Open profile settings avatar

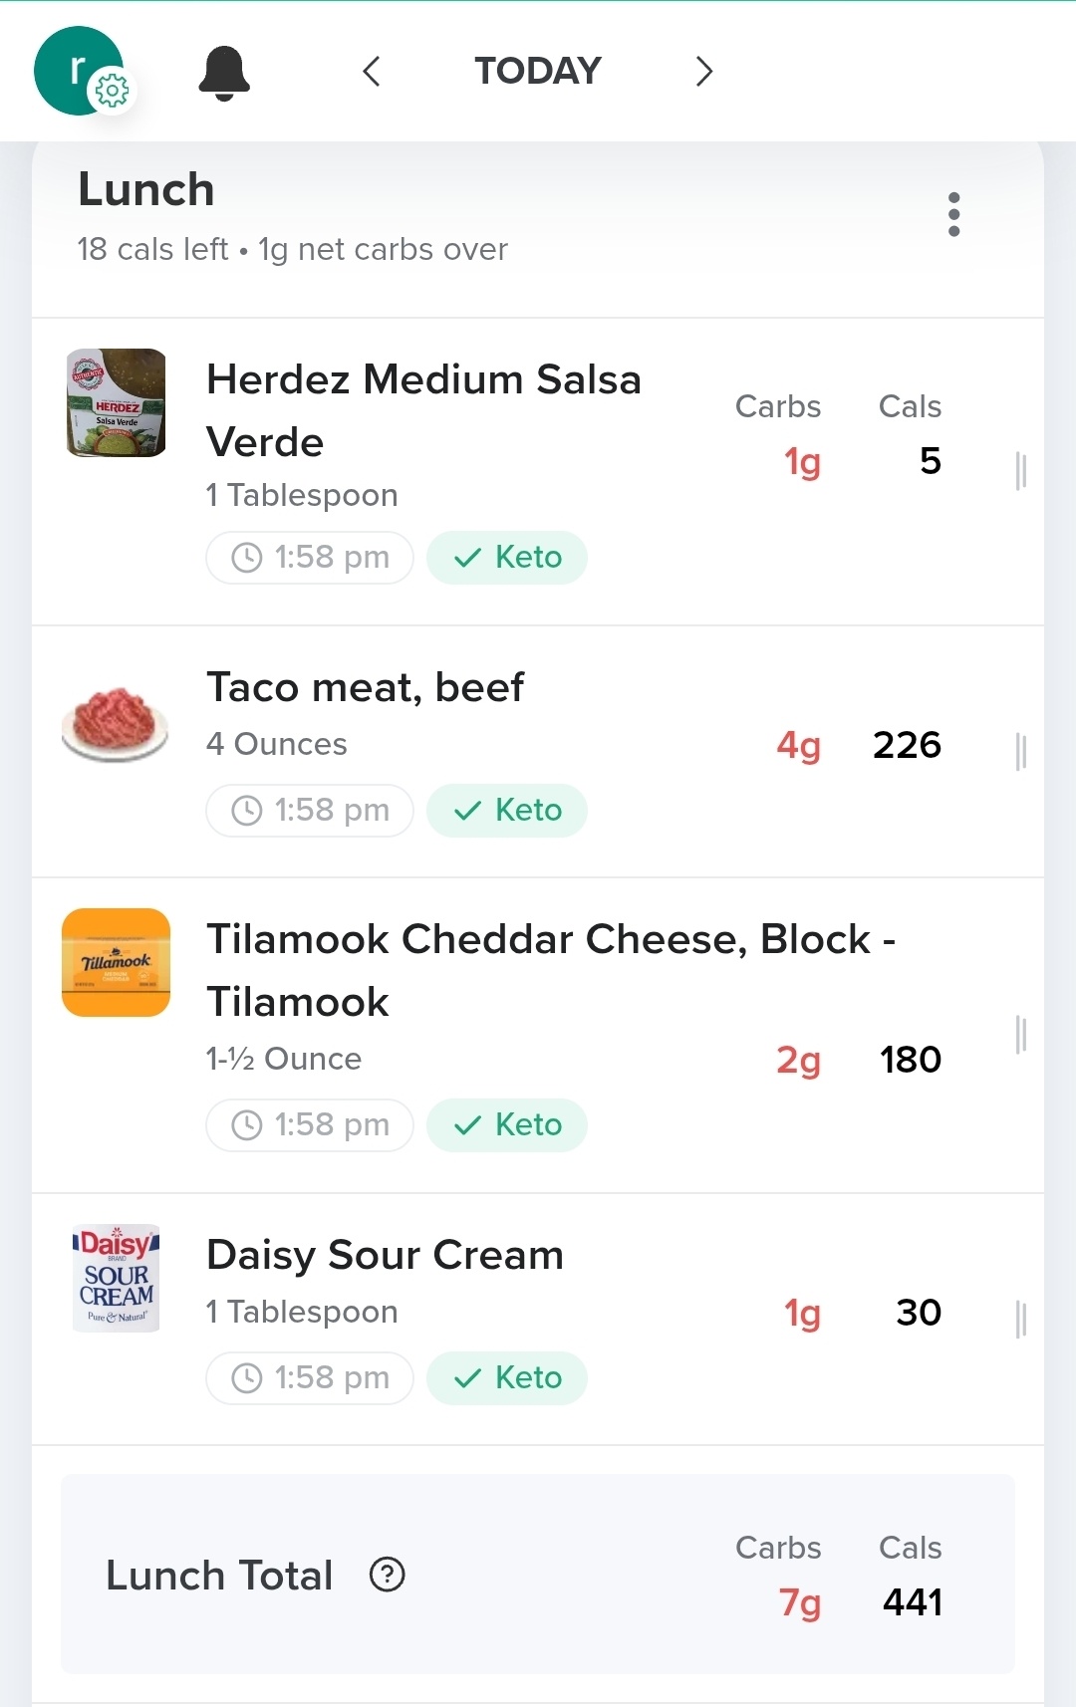(80, 71)
